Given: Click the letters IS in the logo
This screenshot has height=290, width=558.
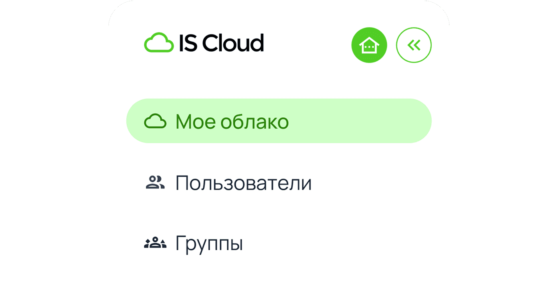Looking at the screenshot, I should [187, 43].
